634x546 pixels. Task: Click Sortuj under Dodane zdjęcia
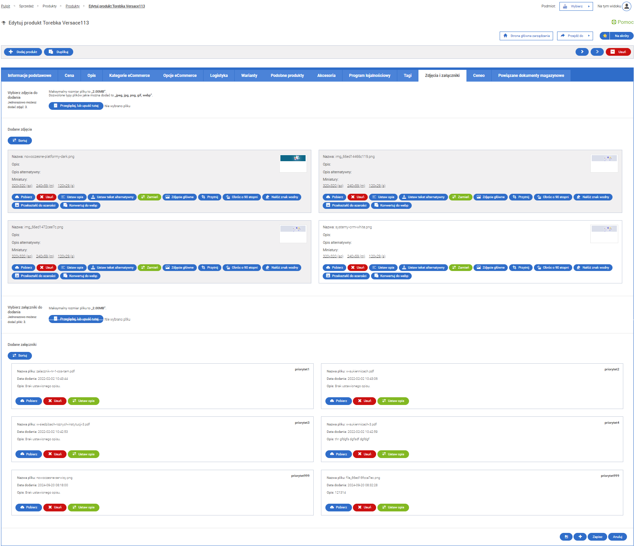(19, 141)
